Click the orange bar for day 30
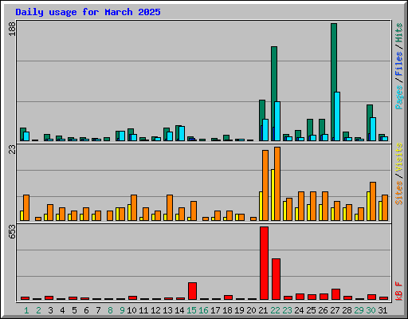408x319 pixels. [373, 201]
